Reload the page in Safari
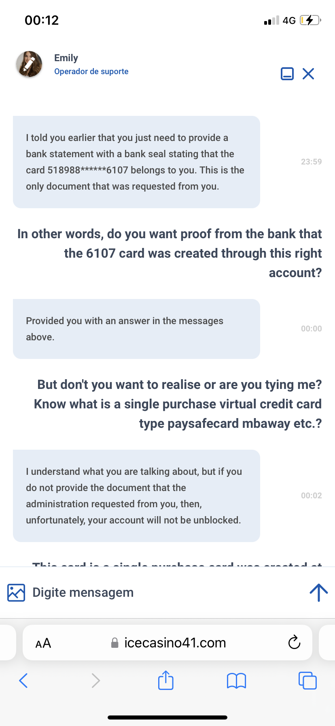This screenshot has width=335, height=726. coord(294,643)
